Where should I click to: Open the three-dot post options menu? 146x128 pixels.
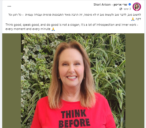(9, 6)
